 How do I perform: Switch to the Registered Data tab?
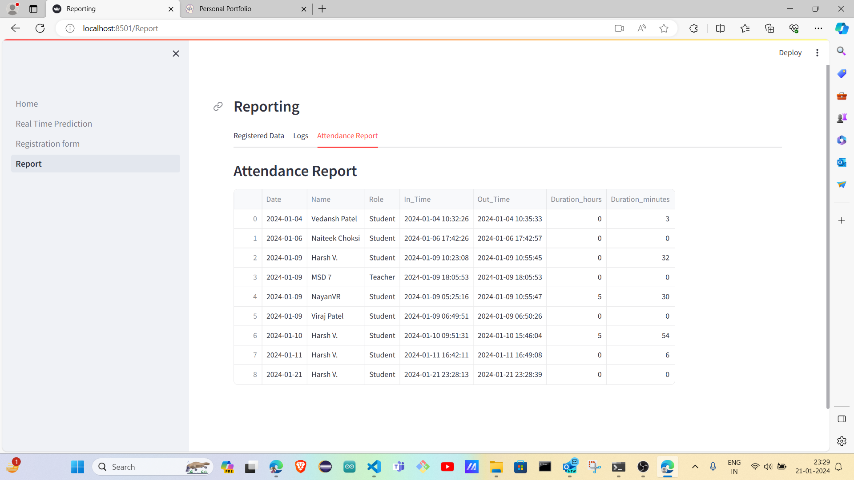tap(259, 136)
